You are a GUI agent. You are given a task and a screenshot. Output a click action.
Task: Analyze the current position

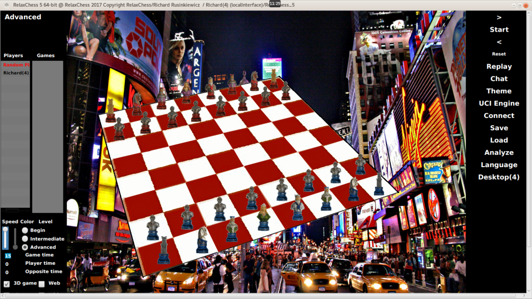(x=499, y=153)
